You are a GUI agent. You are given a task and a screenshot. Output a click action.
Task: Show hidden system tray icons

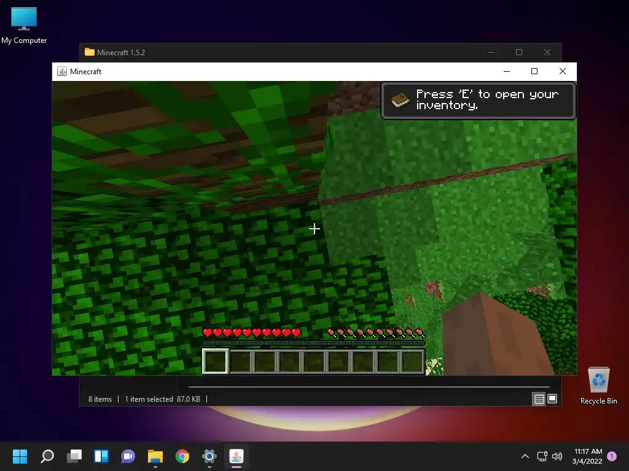click(525, 456)
